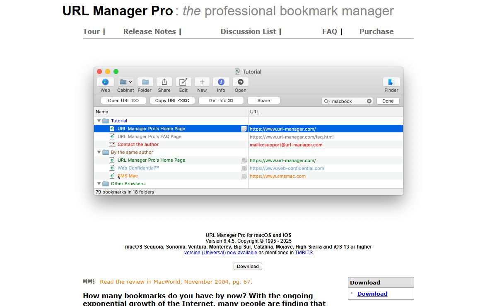The image size is (497, 306).
Task: Clear the macbook search with the x icon
Action: [369, 101]
